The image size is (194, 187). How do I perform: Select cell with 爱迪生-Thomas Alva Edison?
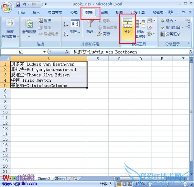pyautogui.click(x=48, y=75)
